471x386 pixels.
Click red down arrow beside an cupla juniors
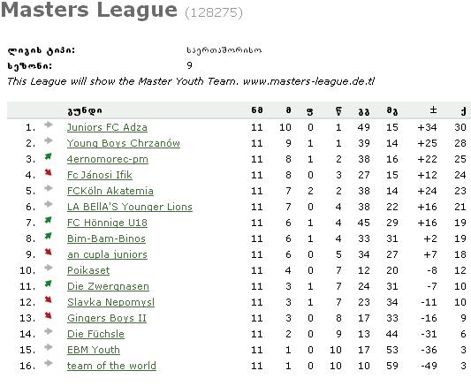click(x=48, y=252)
